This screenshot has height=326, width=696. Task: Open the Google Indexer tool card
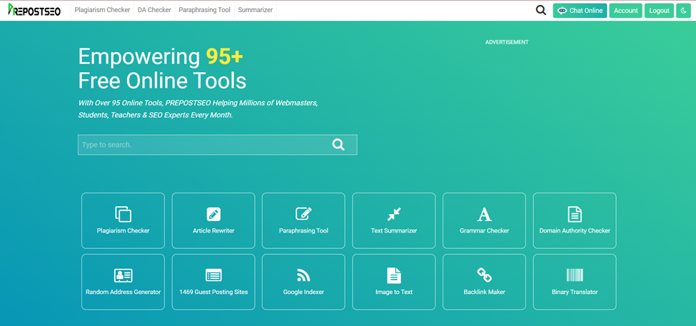pos(303,282)
